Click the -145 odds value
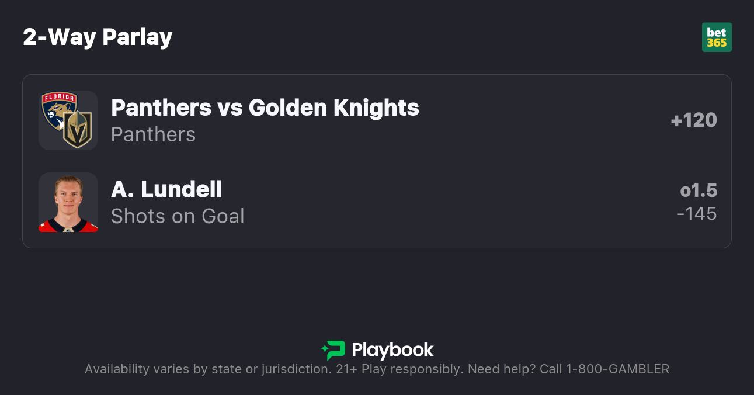Image resolution: width=754 pixels, height=395 pixels. point(697,213)
